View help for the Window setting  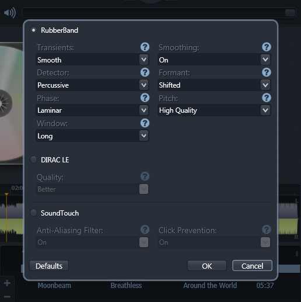point(145,123)
